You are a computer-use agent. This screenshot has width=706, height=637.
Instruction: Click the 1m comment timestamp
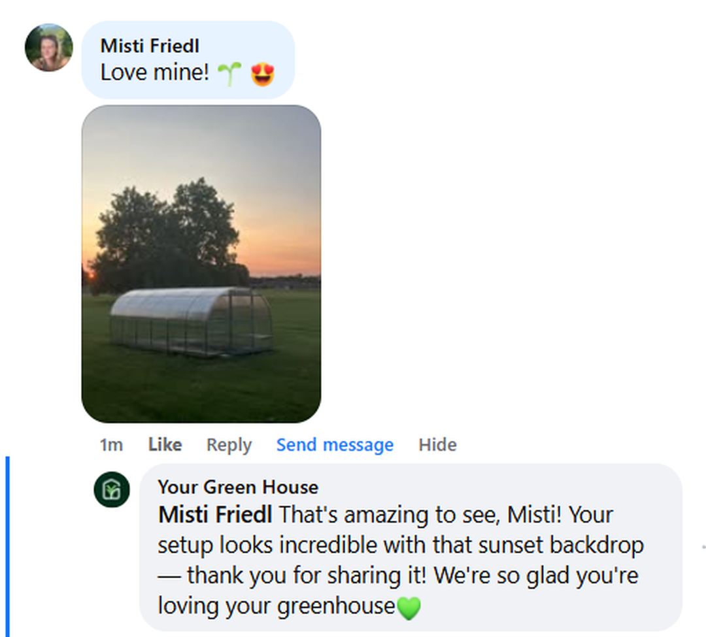point(111,445)
